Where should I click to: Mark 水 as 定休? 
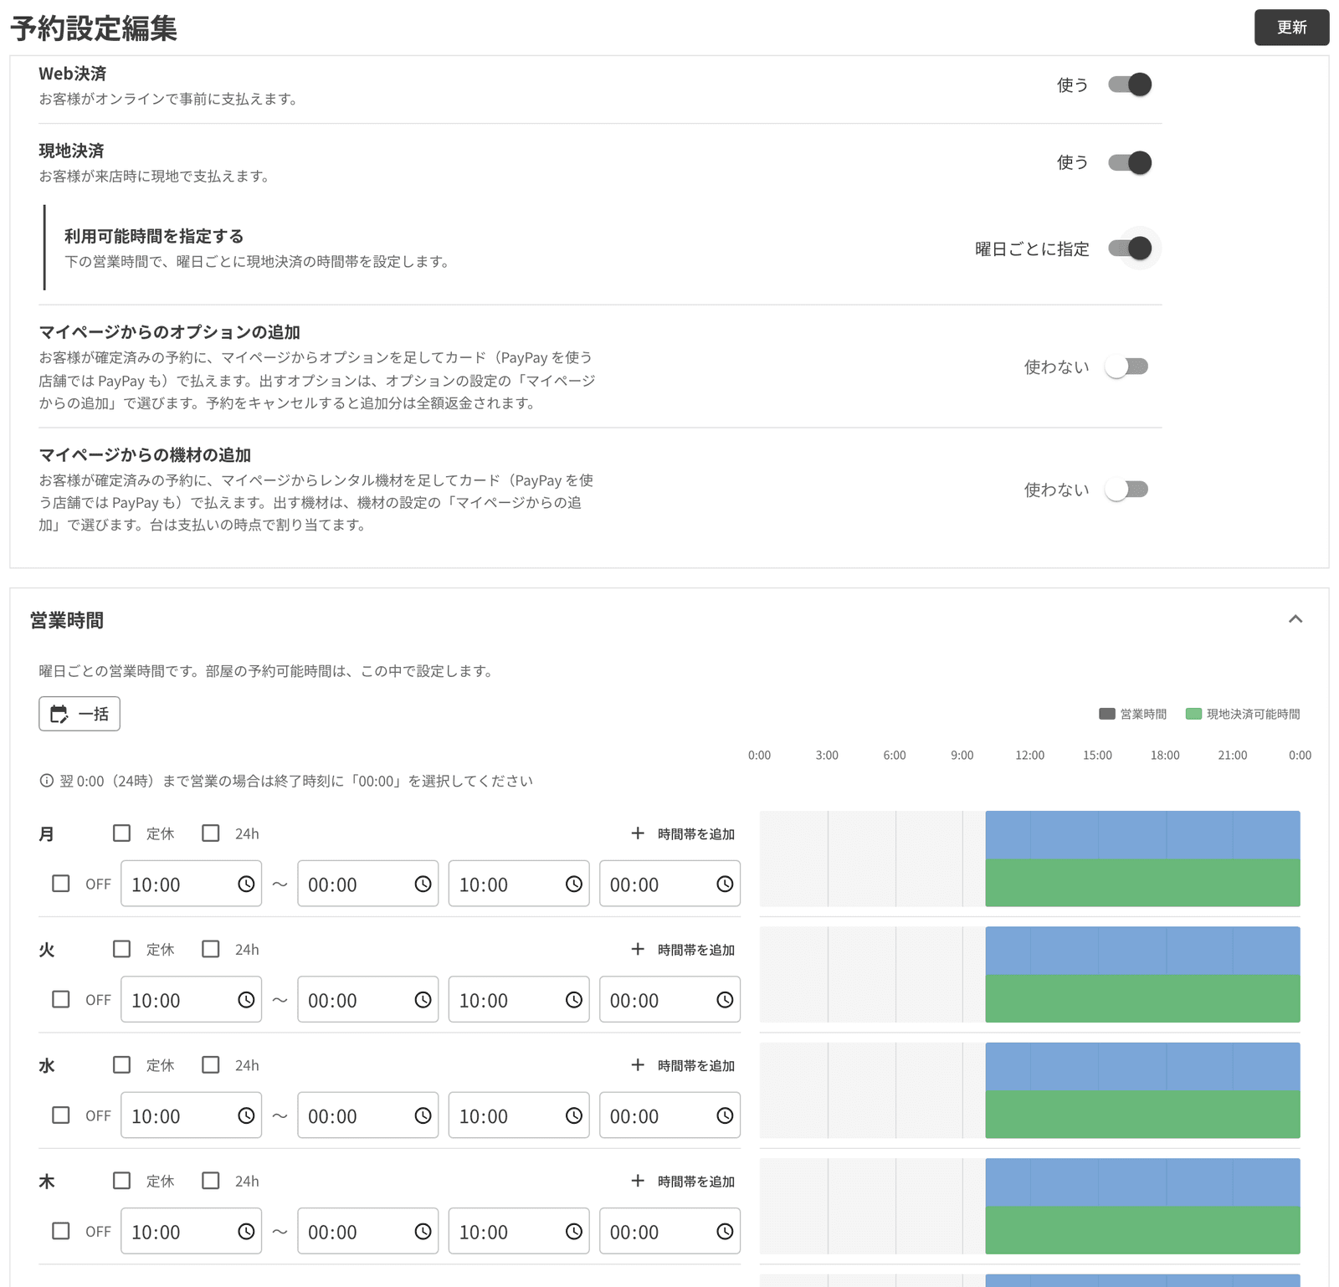click(122, 1064)
